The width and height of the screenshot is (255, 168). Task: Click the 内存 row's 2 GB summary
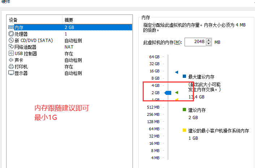click(x=69, y=28)
